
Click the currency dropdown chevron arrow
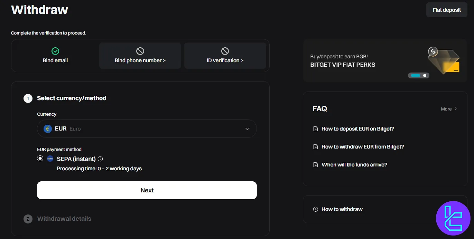[247, 129]
